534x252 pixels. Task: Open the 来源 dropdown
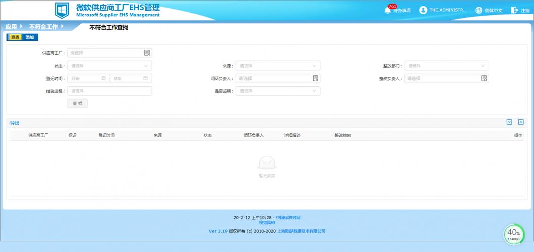click(x=278, y=66)
